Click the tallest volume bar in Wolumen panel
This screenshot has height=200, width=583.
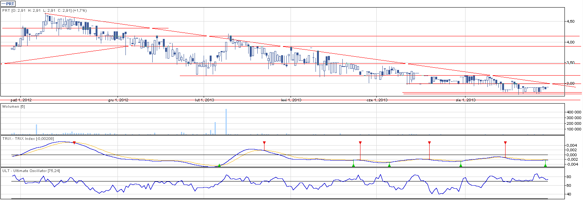click(226, 122)
